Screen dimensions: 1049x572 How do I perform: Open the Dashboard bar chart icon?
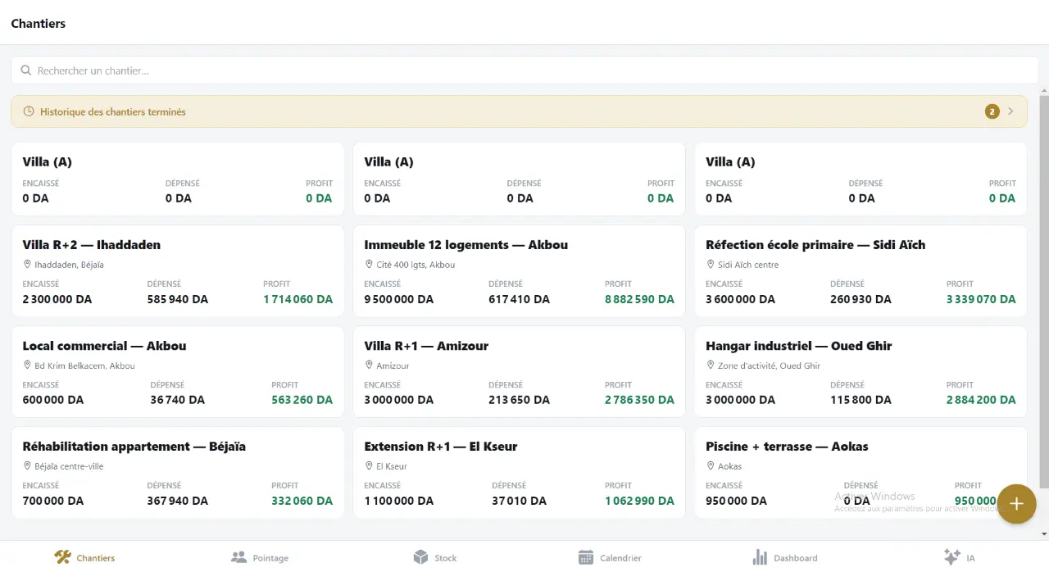pyautogui.click(x=760, y=557)
